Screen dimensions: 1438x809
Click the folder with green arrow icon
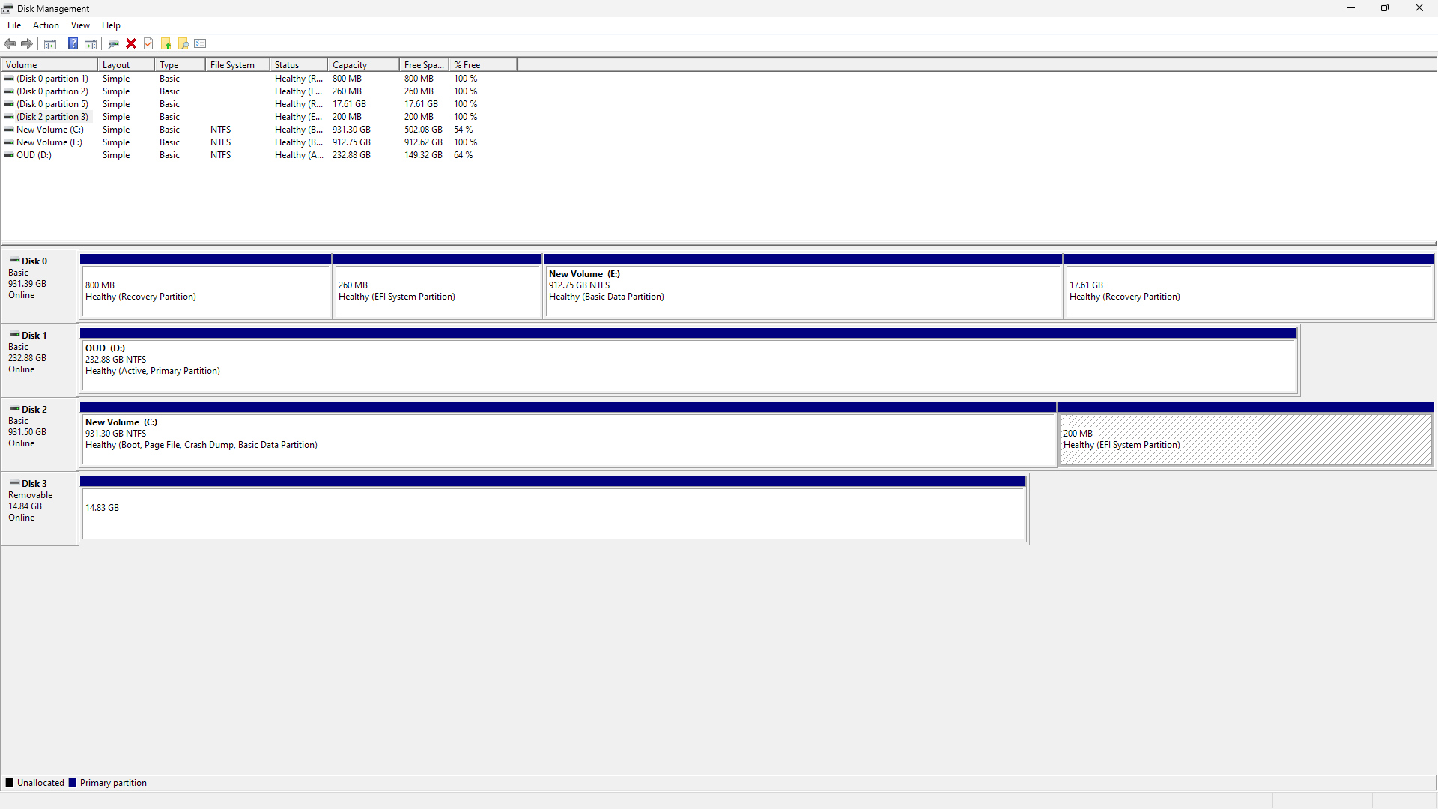coord(166,43)
